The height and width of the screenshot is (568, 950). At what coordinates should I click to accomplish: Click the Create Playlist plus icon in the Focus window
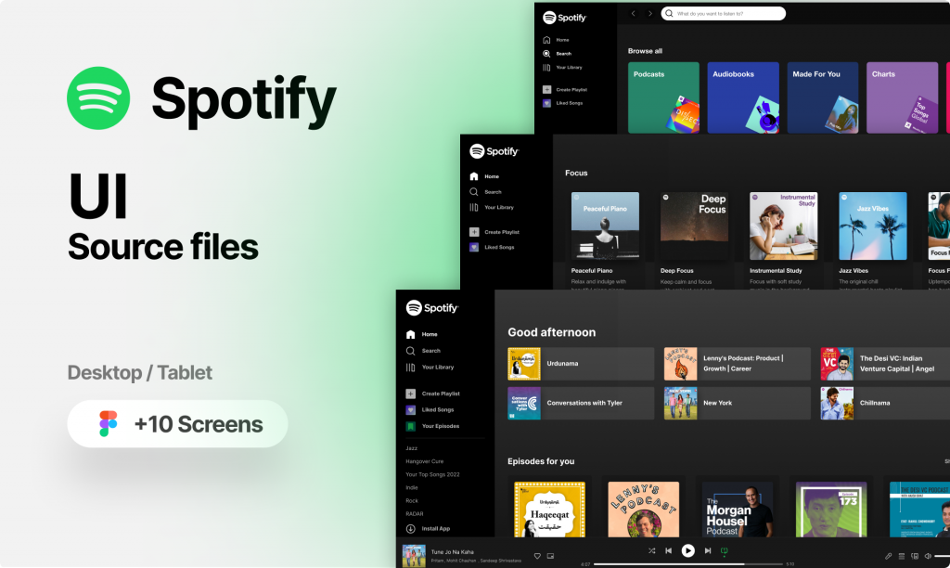pyautogui.click(x=474, y=232)
